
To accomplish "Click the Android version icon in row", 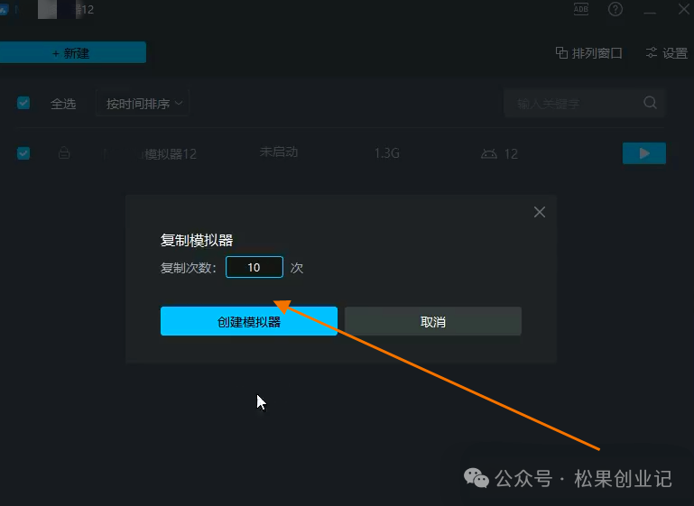I will [x=489, y=154].
